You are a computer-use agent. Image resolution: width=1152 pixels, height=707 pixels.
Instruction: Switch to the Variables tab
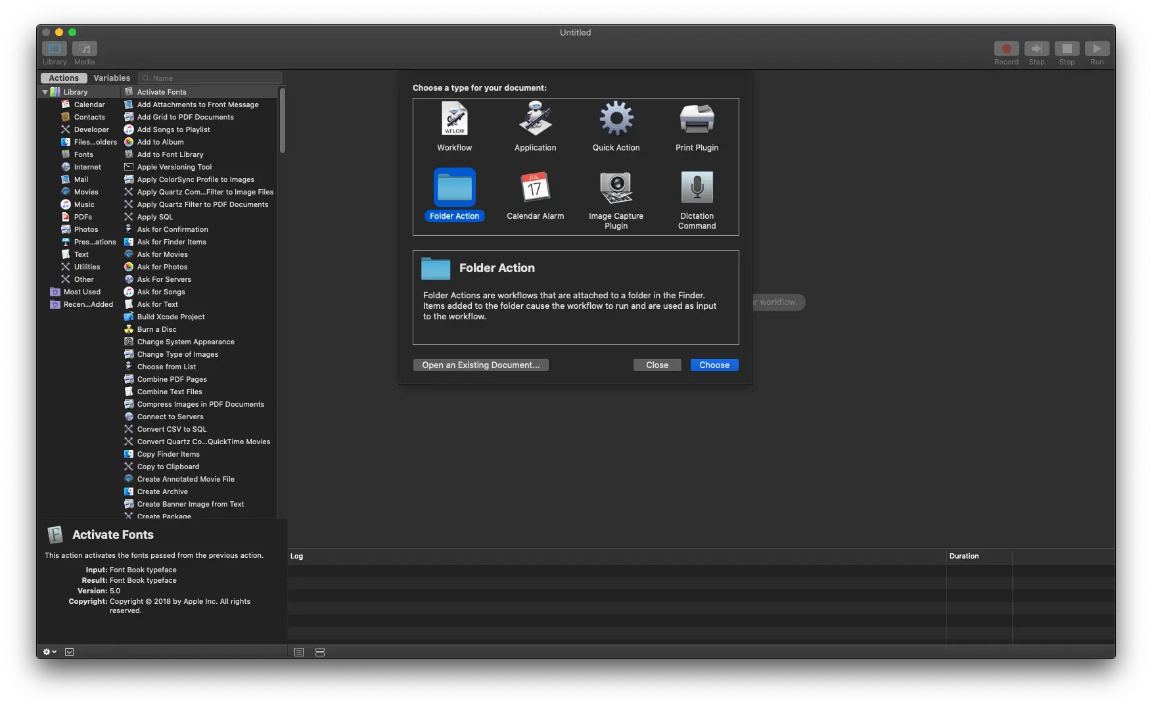112,78
